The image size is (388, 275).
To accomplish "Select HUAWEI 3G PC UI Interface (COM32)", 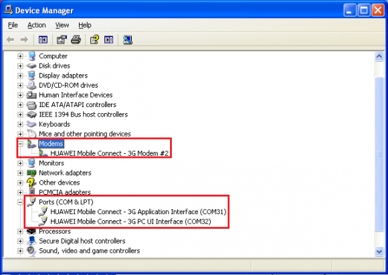I will point(130,221).
